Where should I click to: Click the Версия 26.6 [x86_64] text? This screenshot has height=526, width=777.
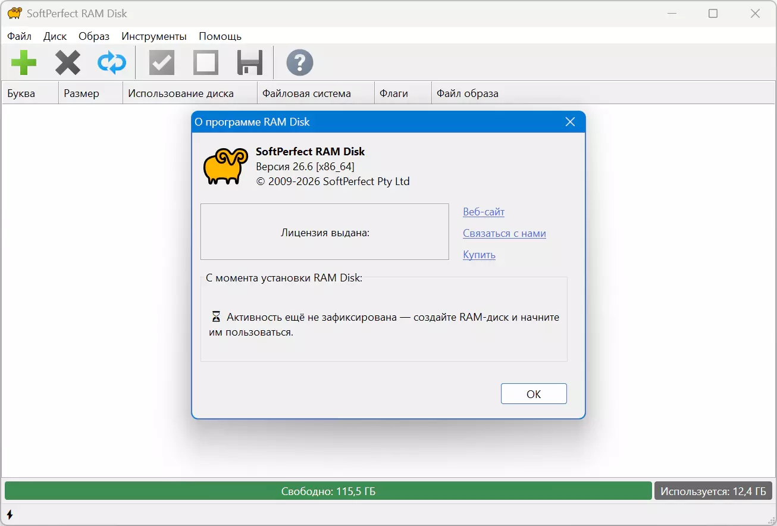305,167
